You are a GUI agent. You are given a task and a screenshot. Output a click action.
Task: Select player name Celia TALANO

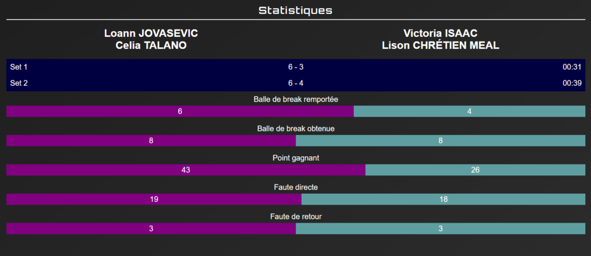pos(151,46)
